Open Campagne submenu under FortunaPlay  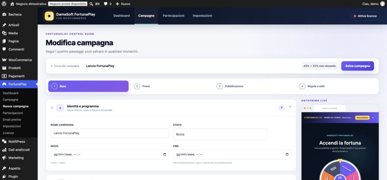[x=10, y=100]
